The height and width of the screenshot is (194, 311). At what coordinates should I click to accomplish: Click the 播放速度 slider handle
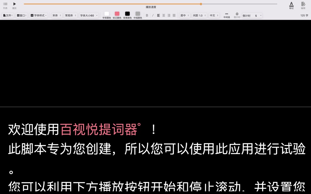(x=201, y=4)
